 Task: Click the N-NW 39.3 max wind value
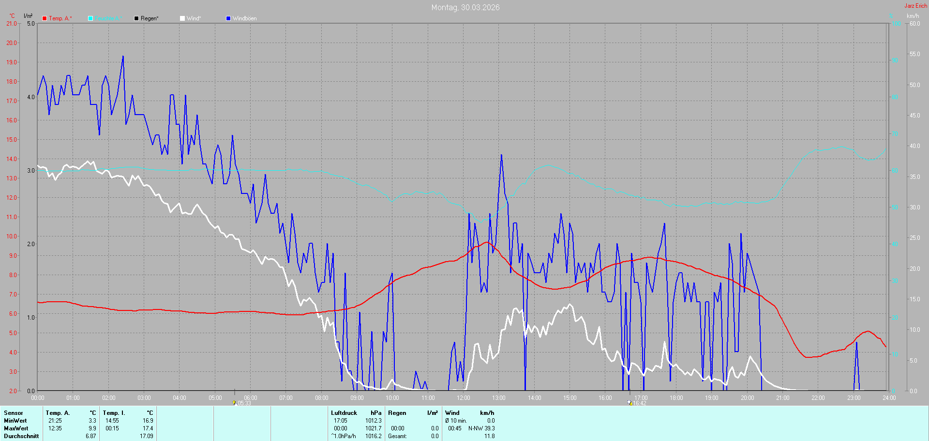[481, 428]
